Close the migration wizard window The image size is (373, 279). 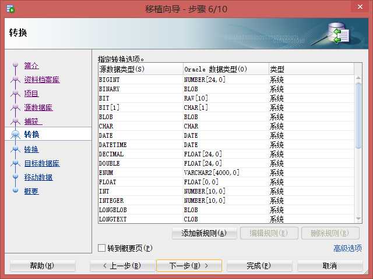(x=360, y=6)
